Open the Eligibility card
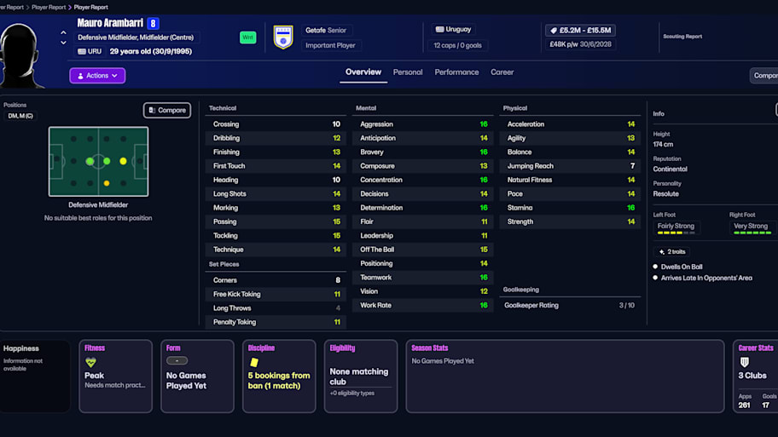The width and height of the screenshot is (778, 437). tap(361, 376)
